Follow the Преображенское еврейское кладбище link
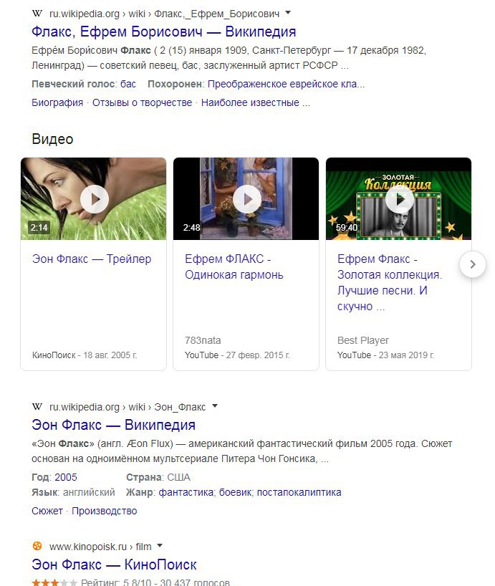 point(286,84)
